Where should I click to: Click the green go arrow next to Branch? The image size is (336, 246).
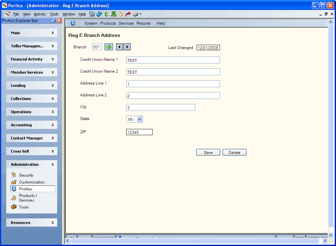click(x=109, y=47)
